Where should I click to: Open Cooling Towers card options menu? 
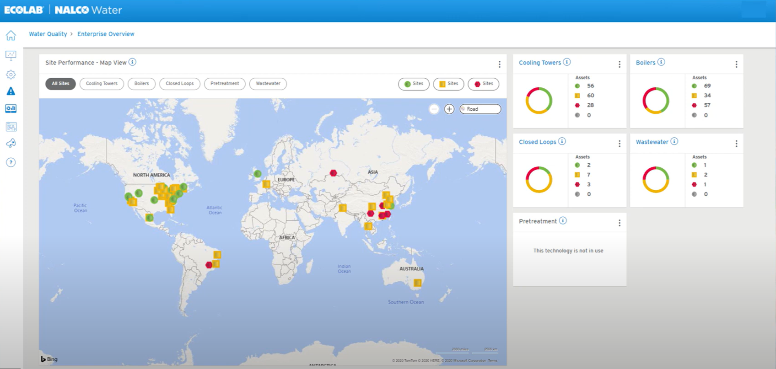[620, 64]
